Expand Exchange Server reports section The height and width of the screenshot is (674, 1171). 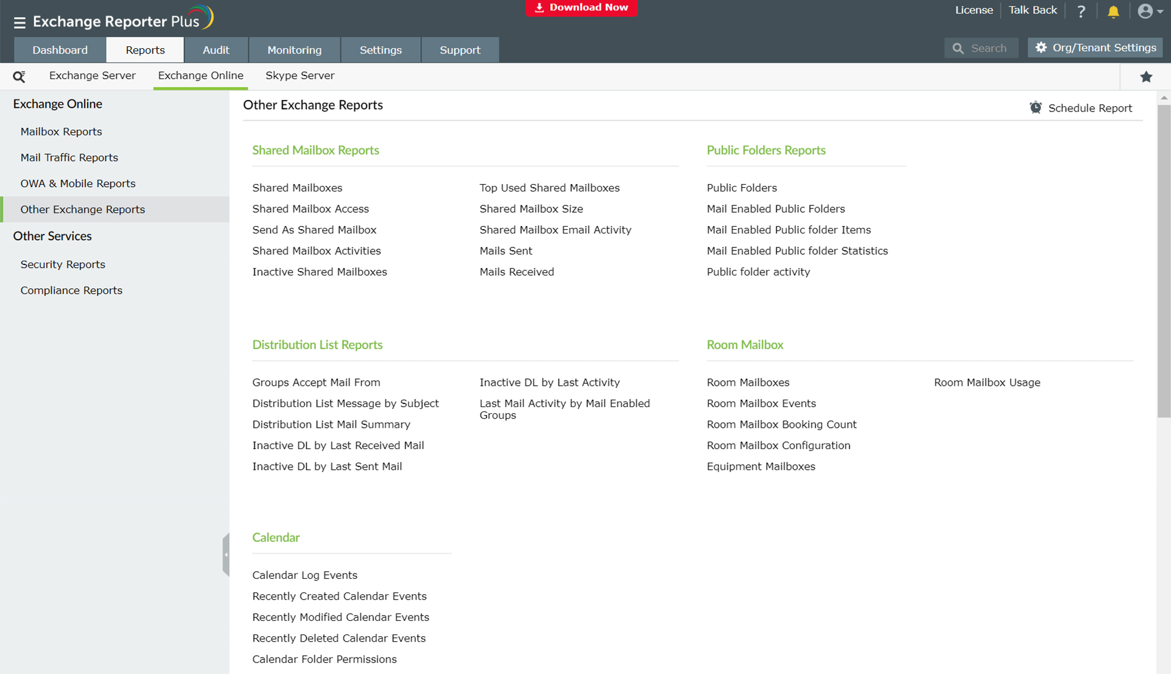91,75
